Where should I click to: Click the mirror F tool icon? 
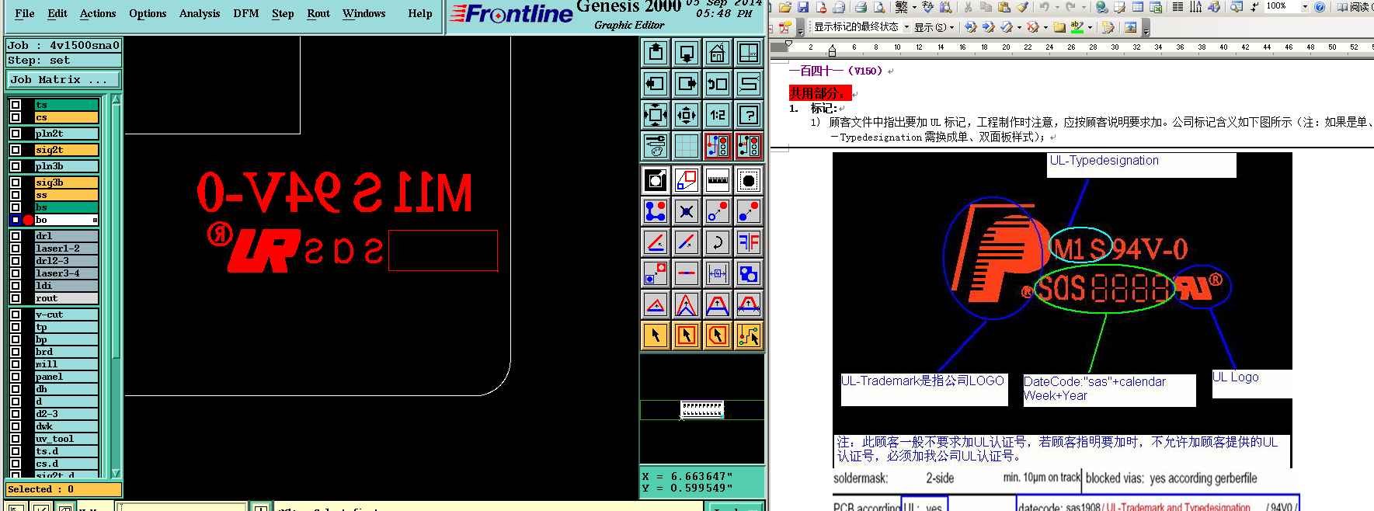point(749,242)
